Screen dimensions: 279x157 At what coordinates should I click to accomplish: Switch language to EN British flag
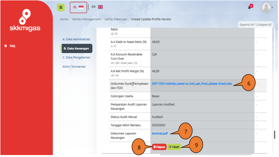click(97, 7)
